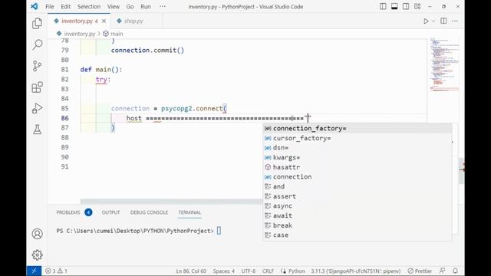Select Python interpreter 3.11.3 status item
Viewport: 491px width, 276px height.
(x=356, y=271)
